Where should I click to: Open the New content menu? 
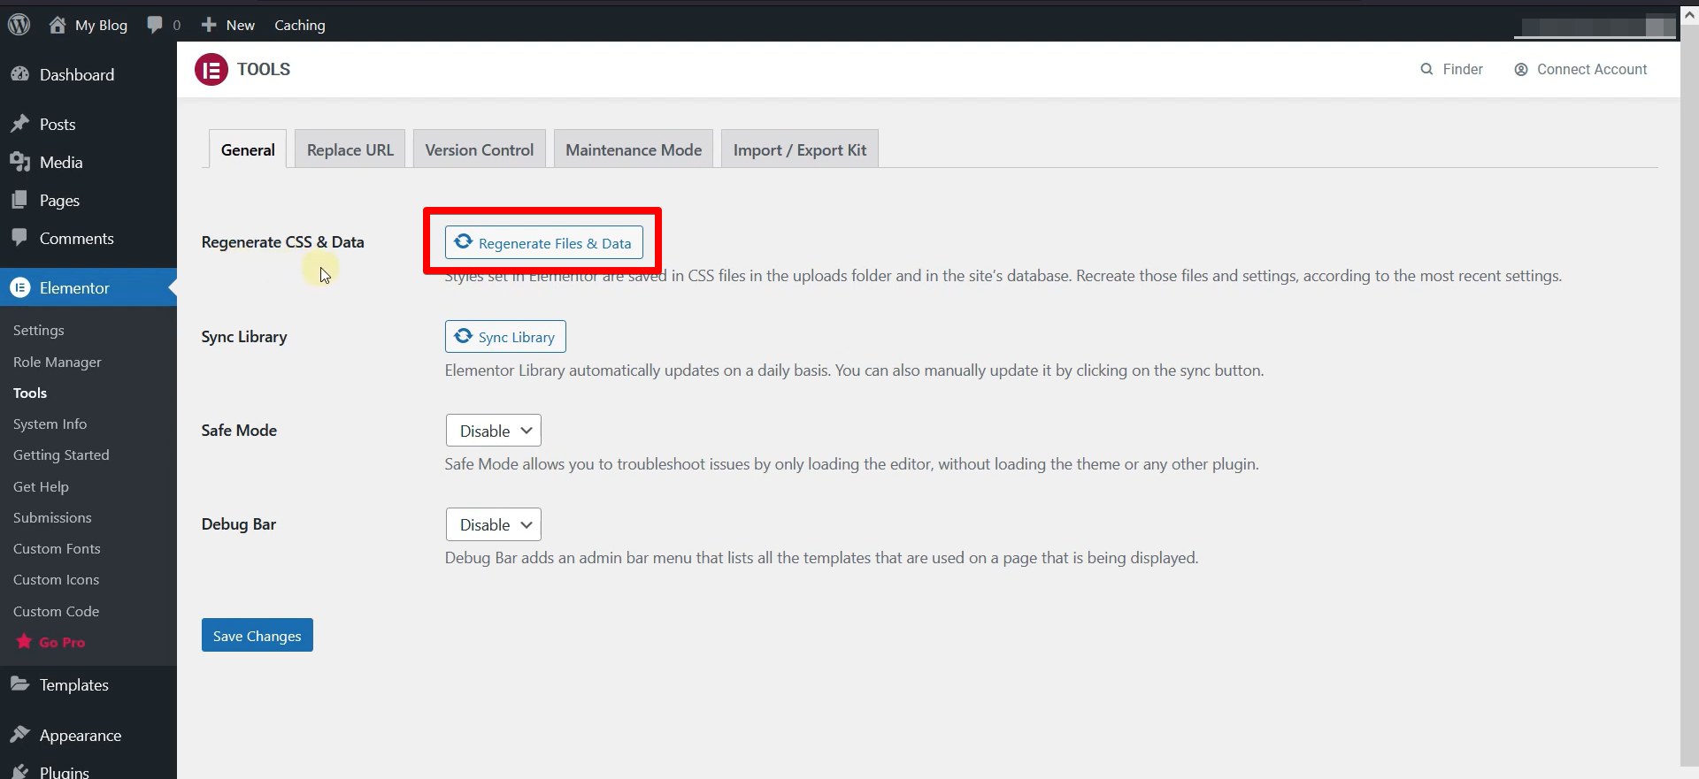click(228, 25)
